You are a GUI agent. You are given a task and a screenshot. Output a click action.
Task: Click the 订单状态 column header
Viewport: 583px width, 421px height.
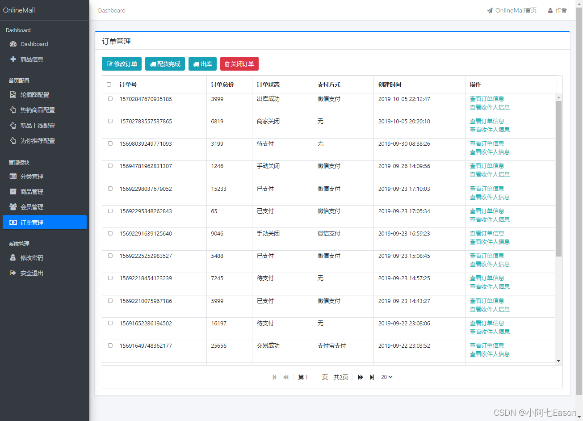282,84
